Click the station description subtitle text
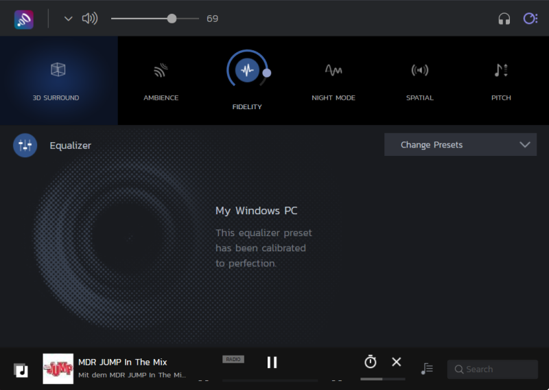 tap(132, 375)
